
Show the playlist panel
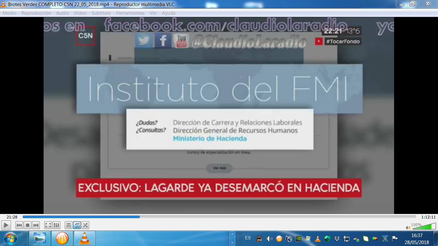pyautogui.click(x=69, y=225)
